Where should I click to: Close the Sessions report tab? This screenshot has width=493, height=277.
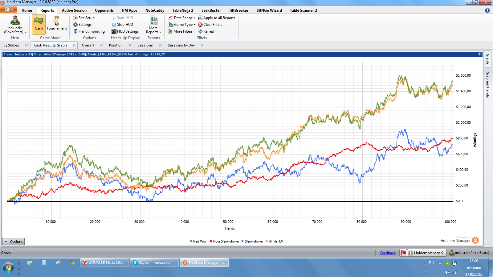[160, 45]
